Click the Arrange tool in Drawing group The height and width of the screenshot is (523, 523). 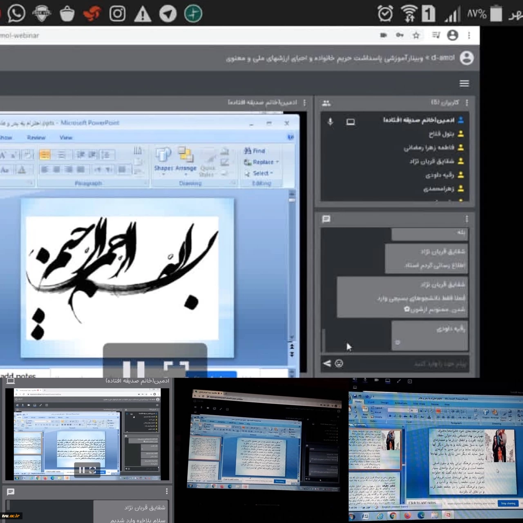(186, 159)
